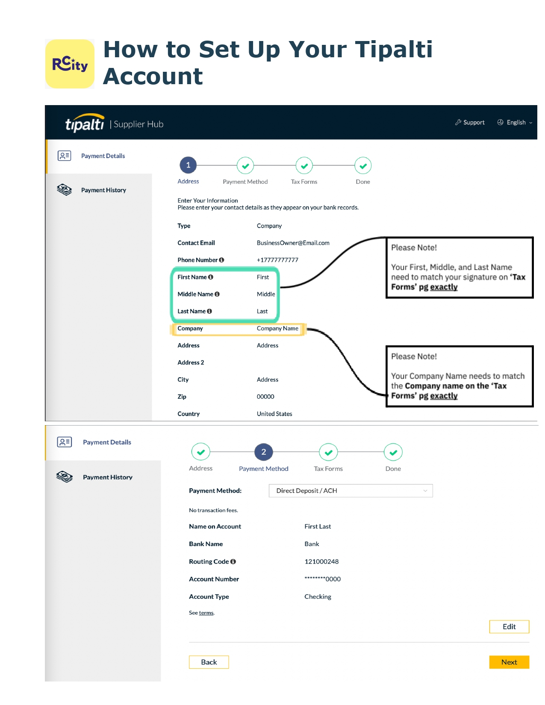
Task: Click the Next button
Action: click(509, 662)
